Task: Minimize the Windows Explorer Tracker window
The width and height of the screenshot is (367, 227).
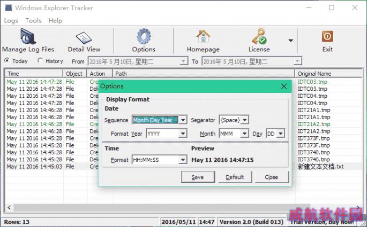Action: pyautogui.click(x=309, y=7)
